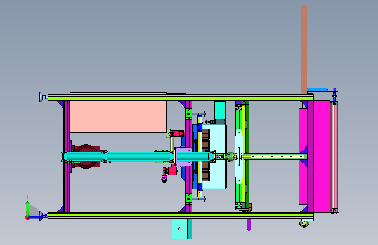Select the top green frame rail
378x245 pixels.
[180, 97]
